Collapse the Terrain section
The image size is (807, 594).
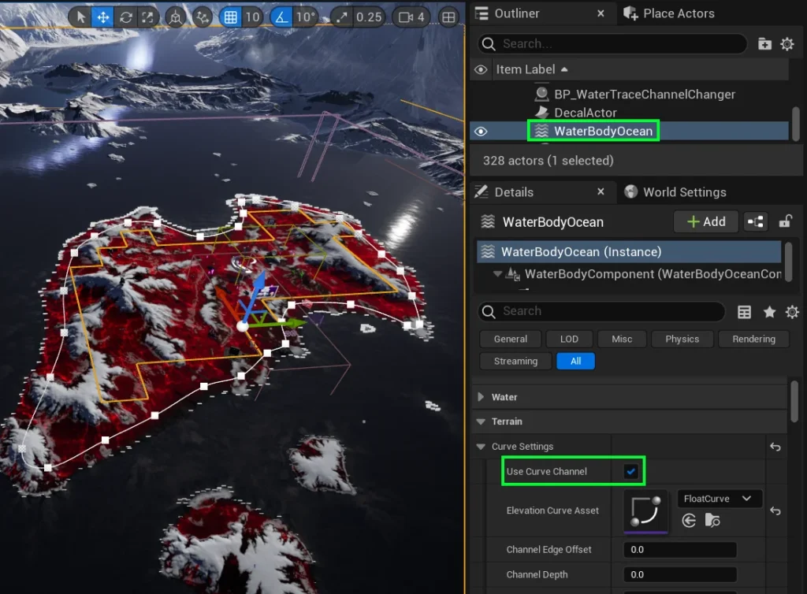click(481, 421)
